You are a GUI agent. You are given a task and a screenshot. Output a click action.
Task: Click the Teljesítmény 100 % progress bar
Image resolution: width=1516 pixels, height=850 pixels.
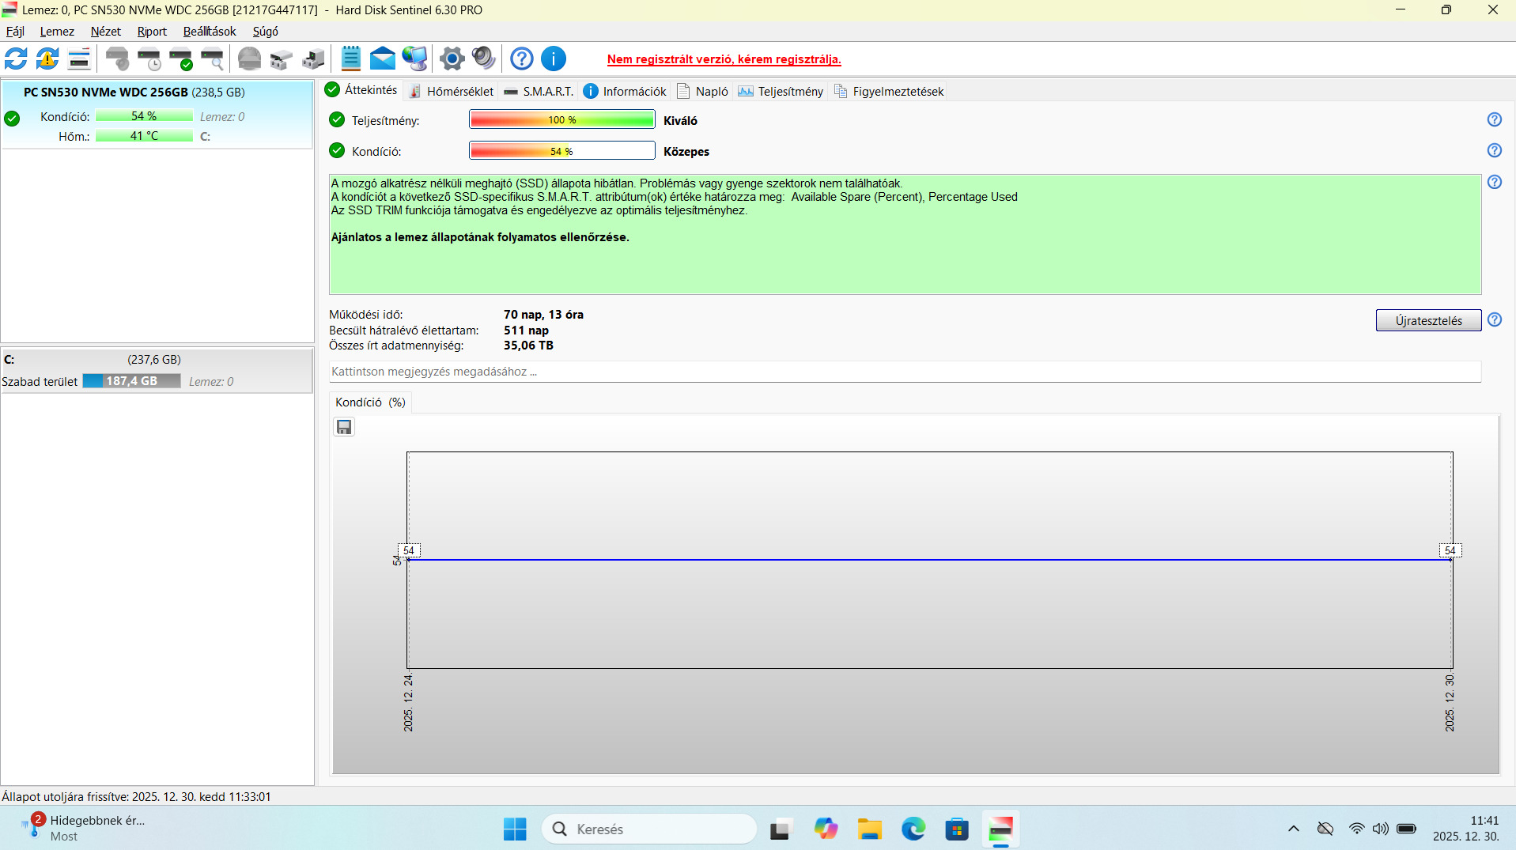point(562,119)
